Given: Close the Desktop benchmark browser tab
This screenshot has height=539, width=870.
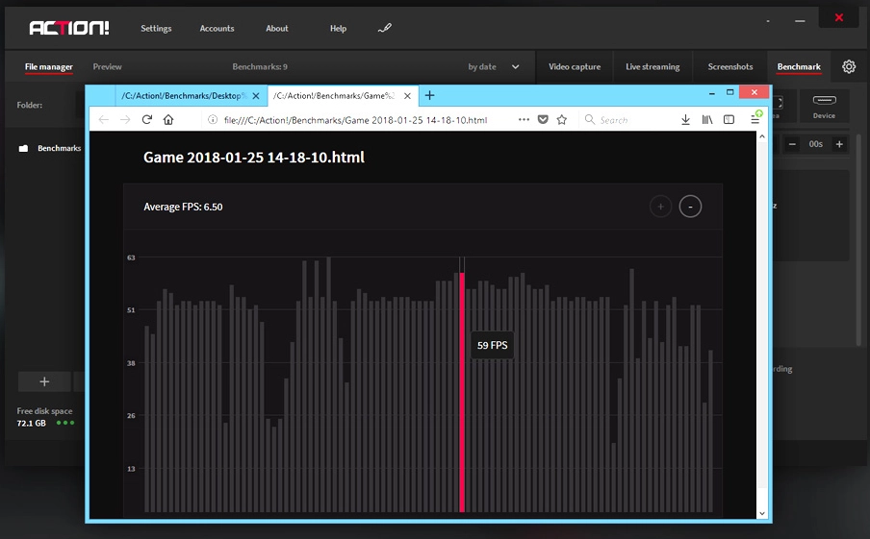Looking at the screenshot, I should (256, 96).
